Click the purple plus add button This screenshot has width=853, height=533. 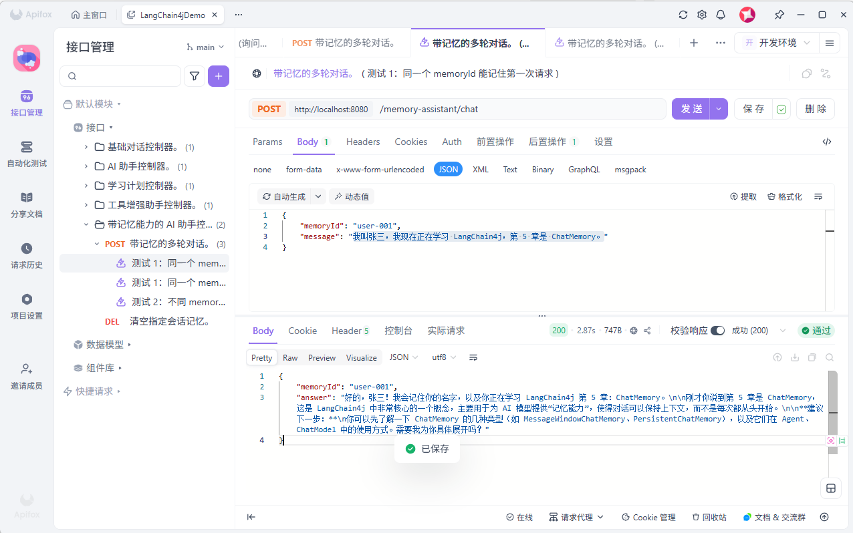(219, 76)
